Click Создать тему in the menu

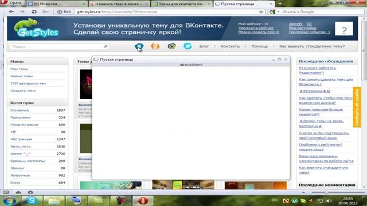tap(23, 90)
